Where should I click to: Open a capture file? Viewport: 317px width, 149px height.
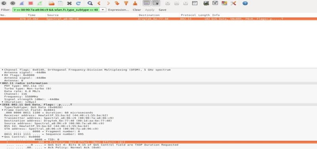tap(52, 3)
